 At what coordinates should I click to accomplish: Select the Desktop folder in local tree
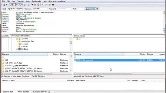pyautogui.click(x=24, y=49)
